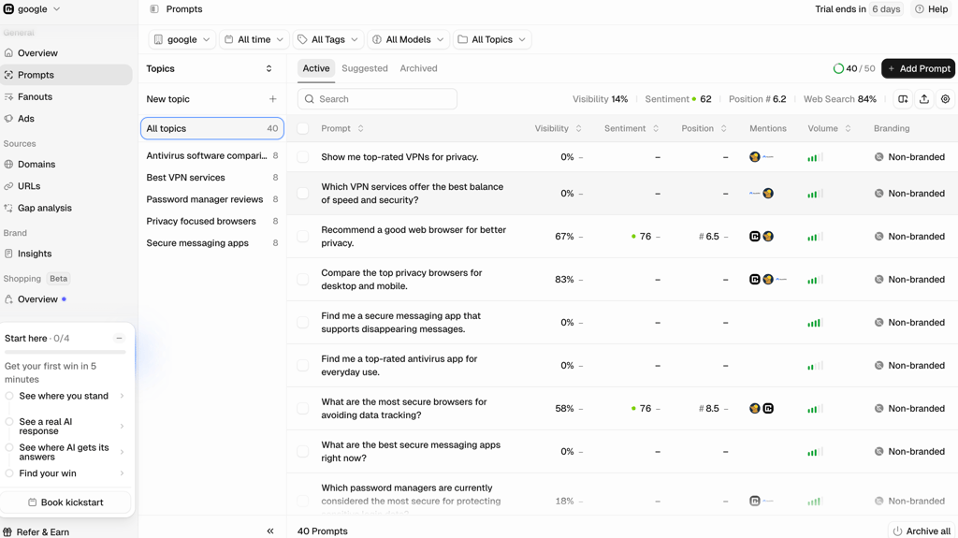Image resolution: width=958 pixels, height=538 pixels.
Task: Click the plus icon next to New topic
Action: point(272,99)
